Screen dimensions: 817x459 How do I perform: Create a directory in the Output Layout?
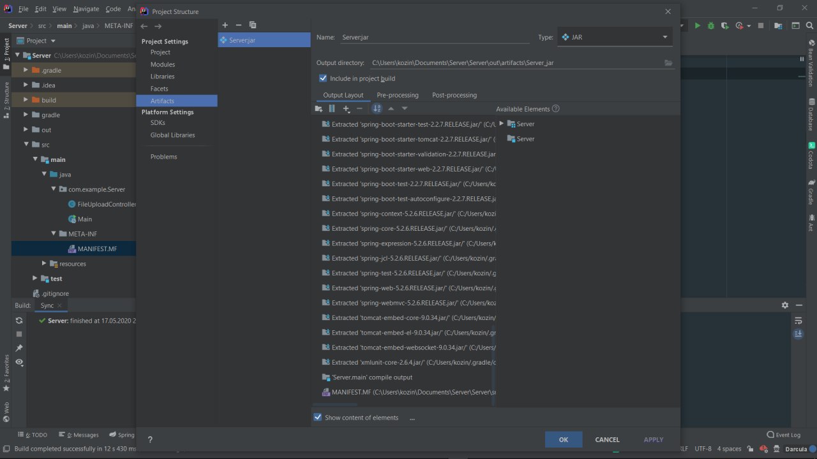(x=319, y=108)
